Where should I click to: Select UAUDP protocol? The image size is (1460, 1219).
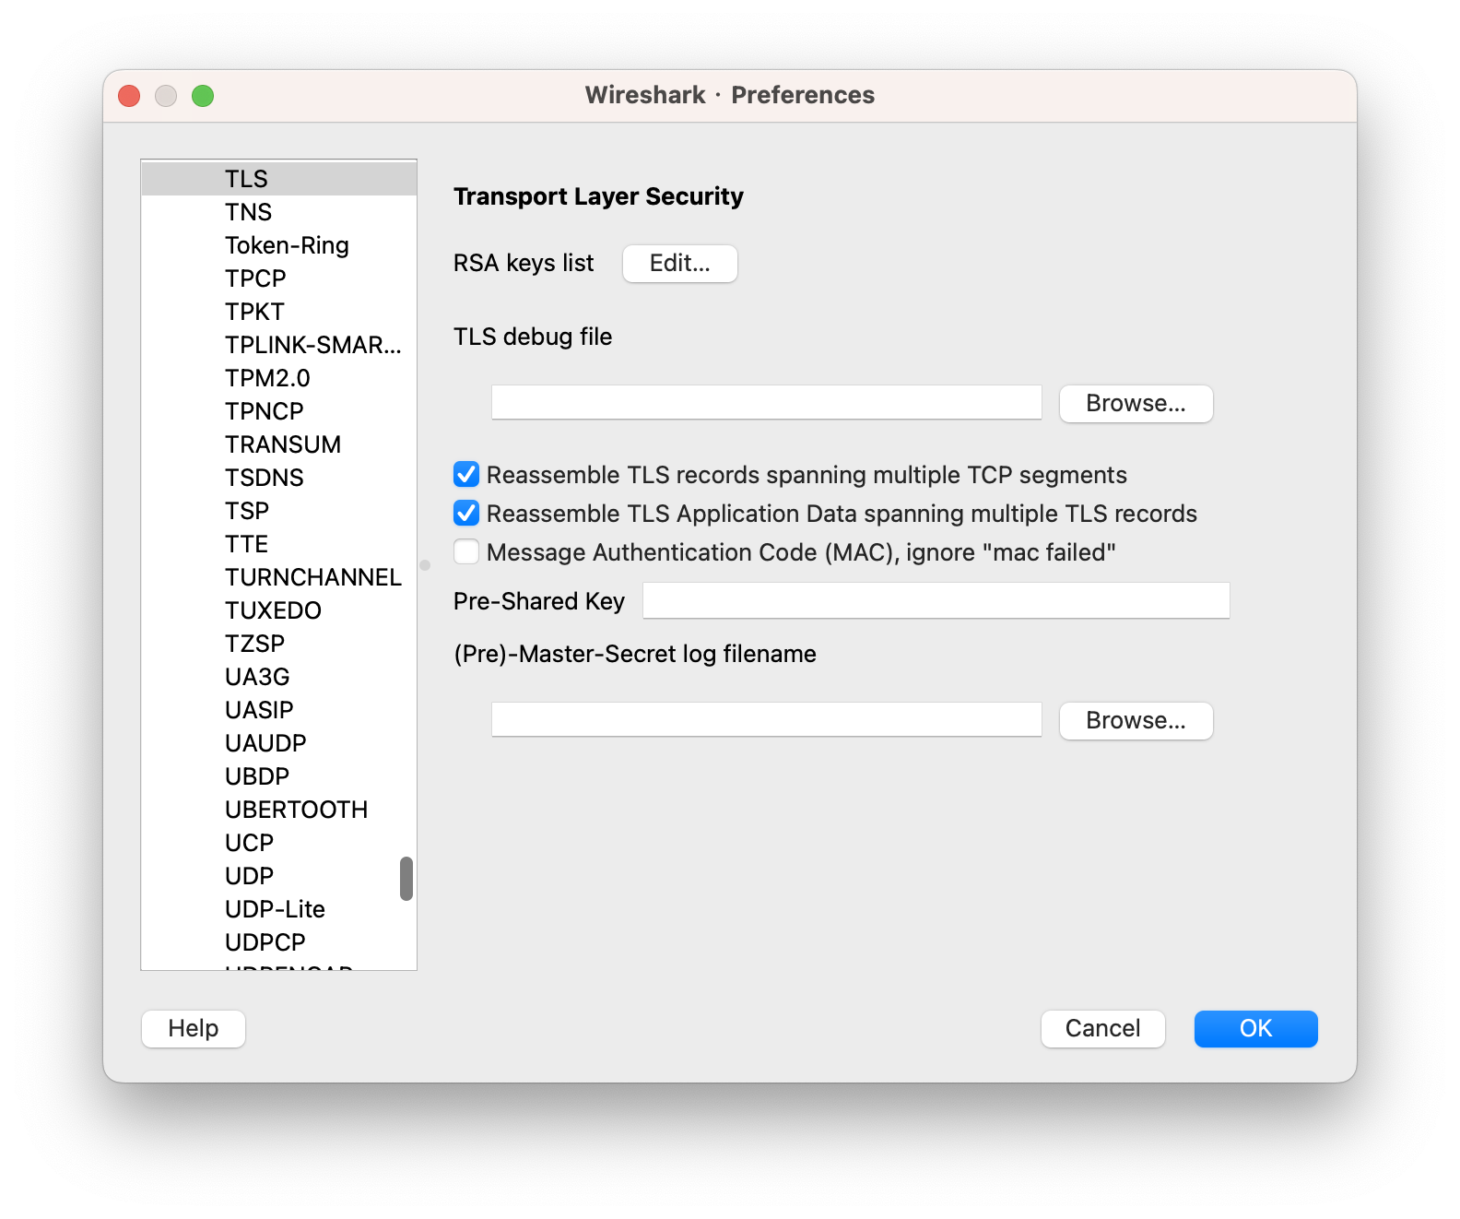click(x=278, y=743)
